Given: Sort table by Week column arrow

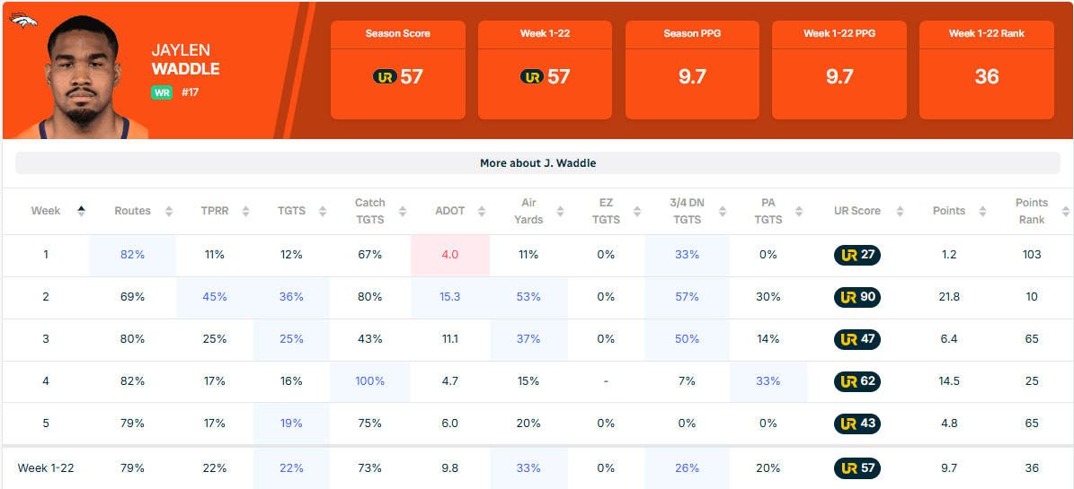Looking at the screenshot, I should pyautogui.click(x=81, y=212).
